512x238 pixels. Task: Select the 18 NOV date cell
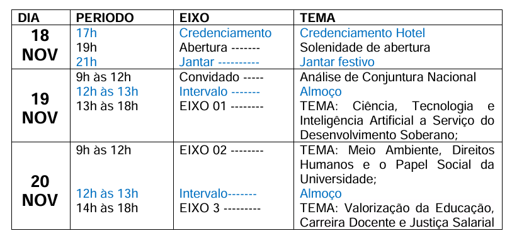click(x=40, y=45)
